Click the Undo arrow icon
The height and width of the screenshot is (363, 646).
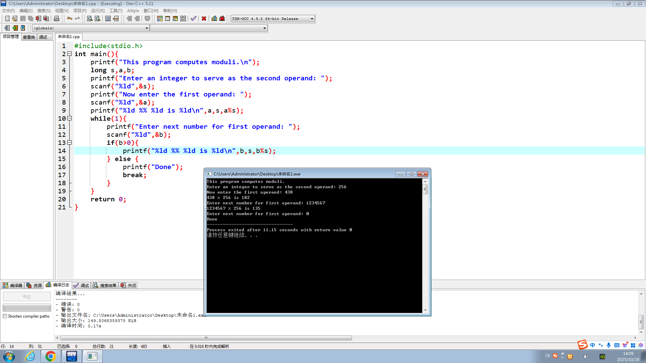click(x=69, y=18)
